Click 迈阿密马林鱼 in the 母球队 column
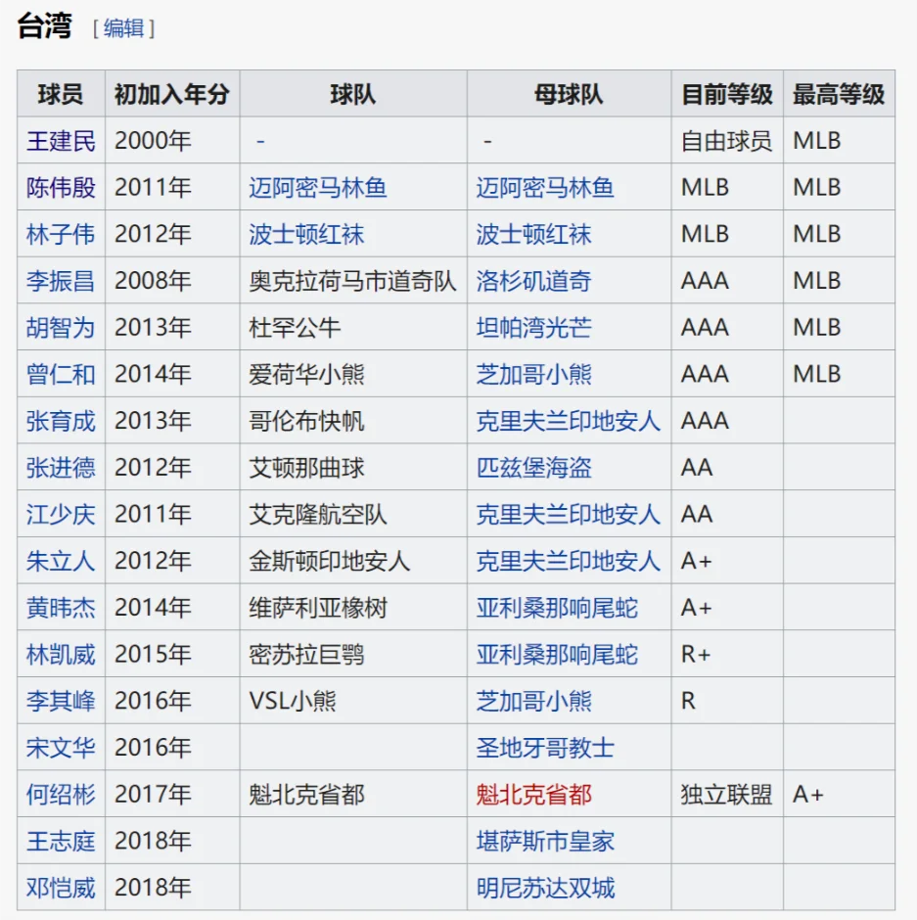 (545, 187)
